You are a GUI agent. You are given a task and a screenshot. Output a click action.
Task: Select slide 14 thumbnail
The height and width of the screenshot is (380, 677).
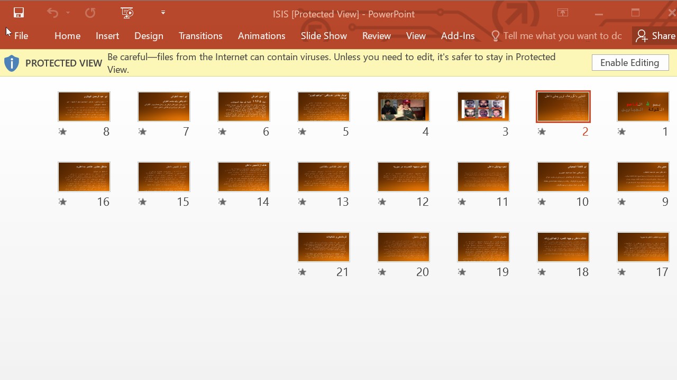(x=244, y=177)
